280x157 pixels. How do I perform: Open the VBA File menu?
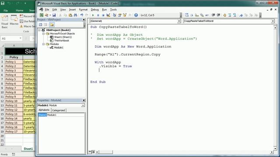pos(47,10)
